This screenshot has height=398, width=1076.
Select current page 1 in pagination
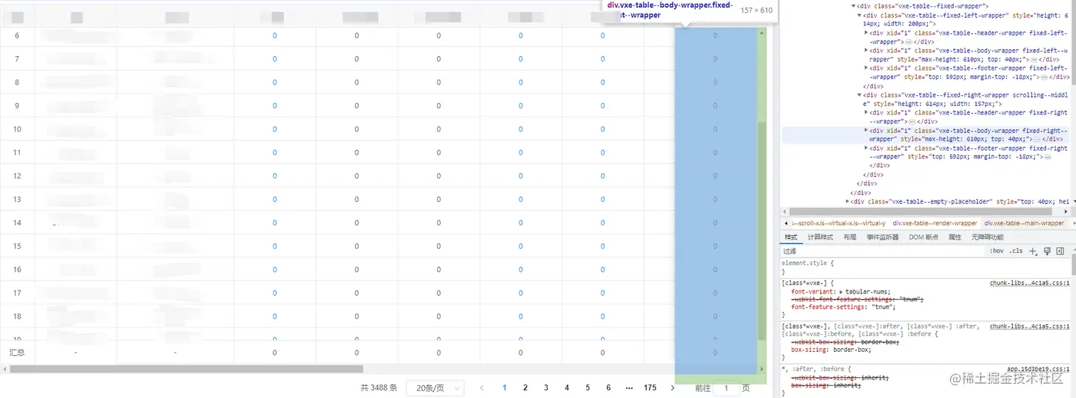click(505, 387)
